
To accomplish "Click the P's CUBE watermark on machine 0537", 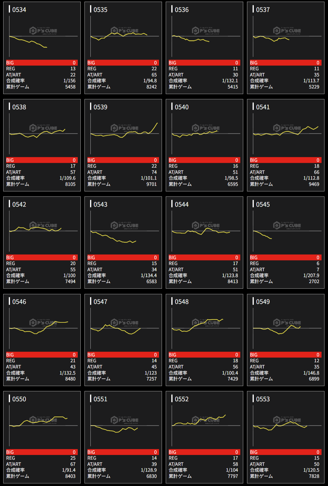I will pos(287,31).
